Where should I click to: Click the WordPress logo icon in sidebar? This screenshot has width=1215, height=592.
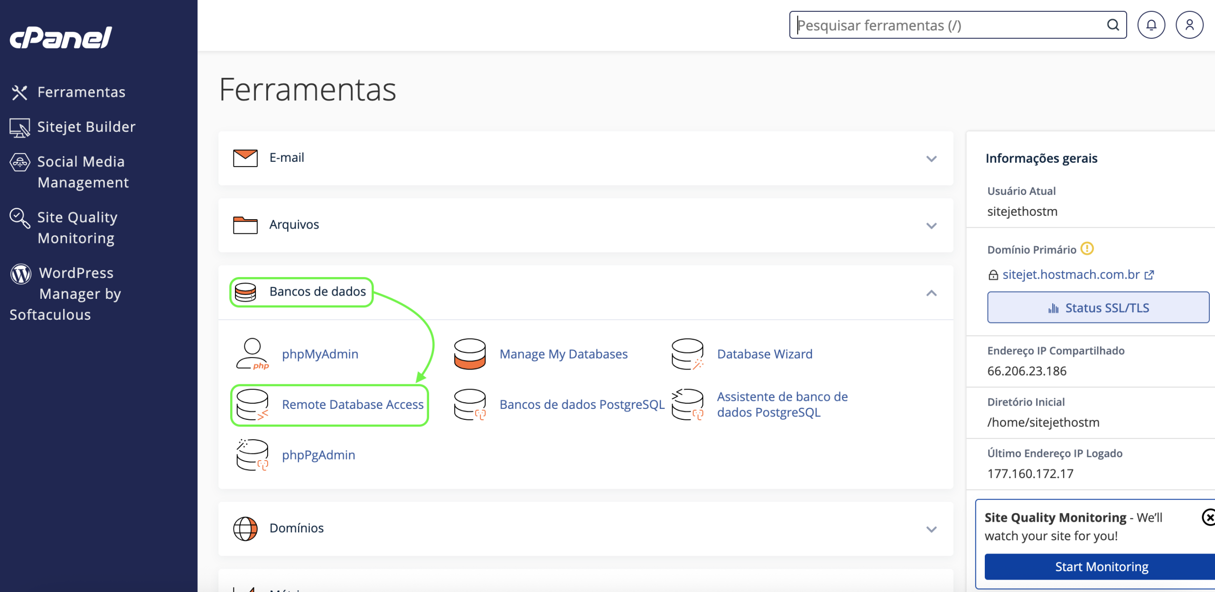tap(21, 274)
